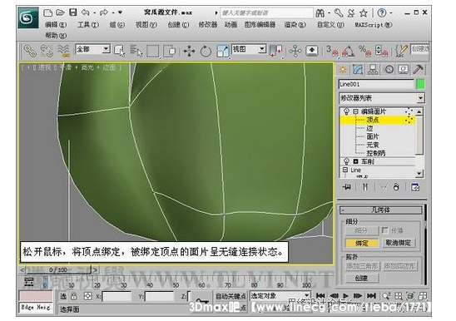The width and height of the screenshot is (456, 321).
Task: Click the Select Object cursor tool
Action: click(120, 51)
